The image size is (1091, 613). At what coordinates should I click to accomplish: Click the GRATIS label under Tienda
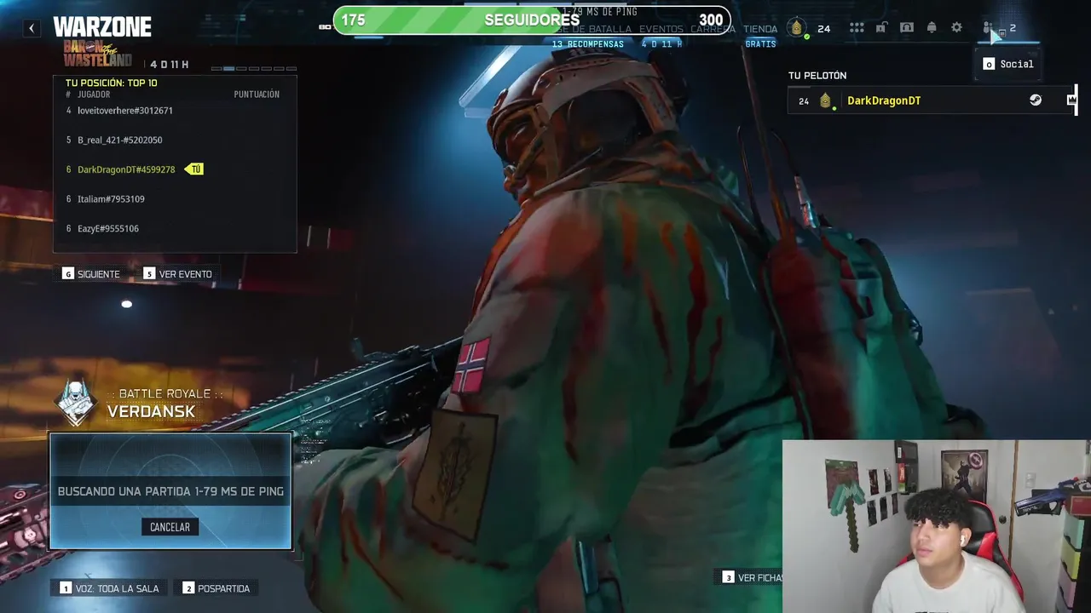pyautogui.click(x=760, y=44)
